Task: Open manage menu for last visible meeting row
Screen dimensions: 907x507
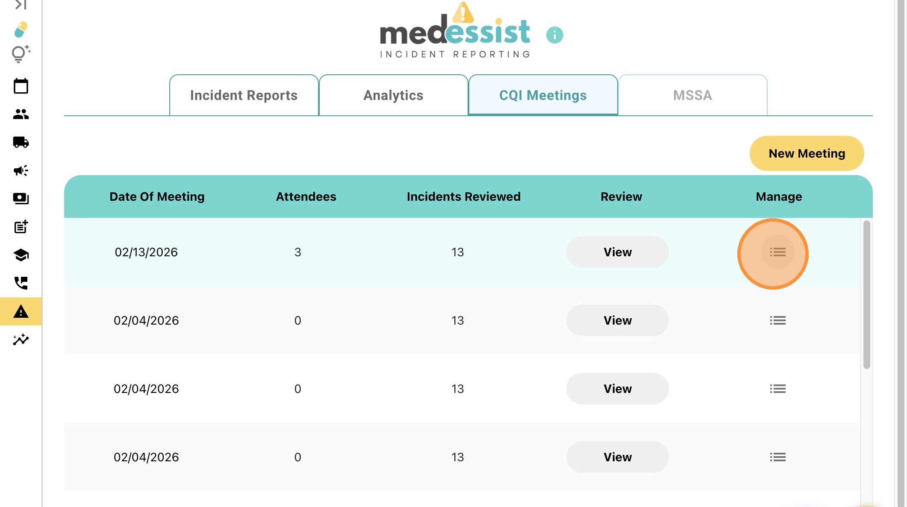Action: (777, 457)
